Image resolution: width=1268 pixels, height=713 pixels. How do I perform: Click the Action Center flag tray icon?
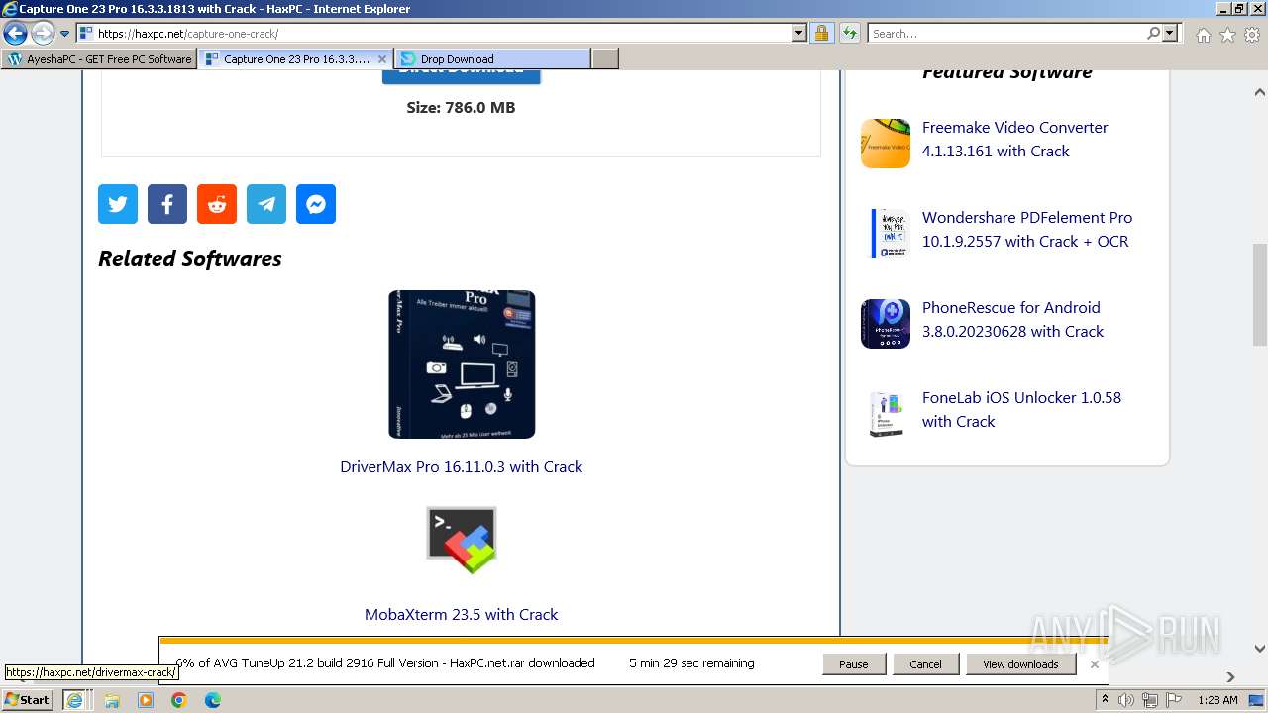pos(1174,700)
